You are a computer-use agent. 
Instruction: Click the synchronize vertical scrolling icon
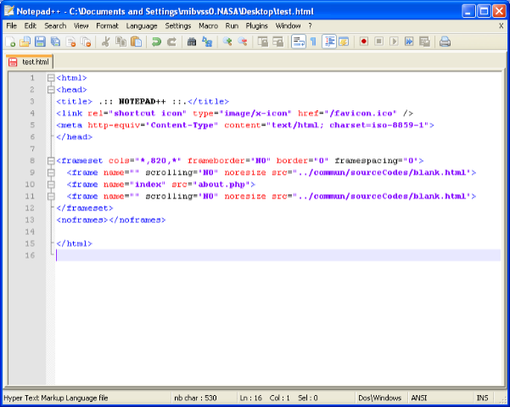coord(262,42)
